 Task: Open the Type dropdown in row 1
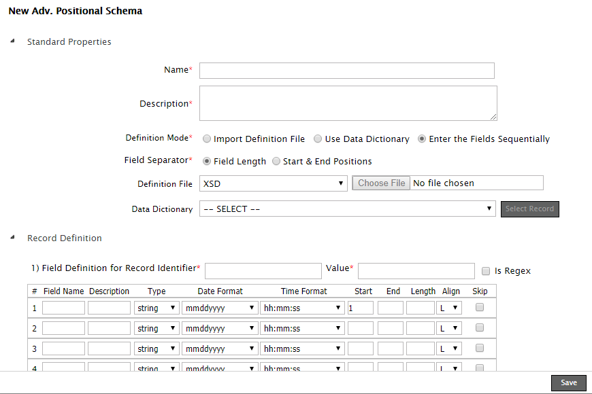pyautogui.click(x=157, y=308)
